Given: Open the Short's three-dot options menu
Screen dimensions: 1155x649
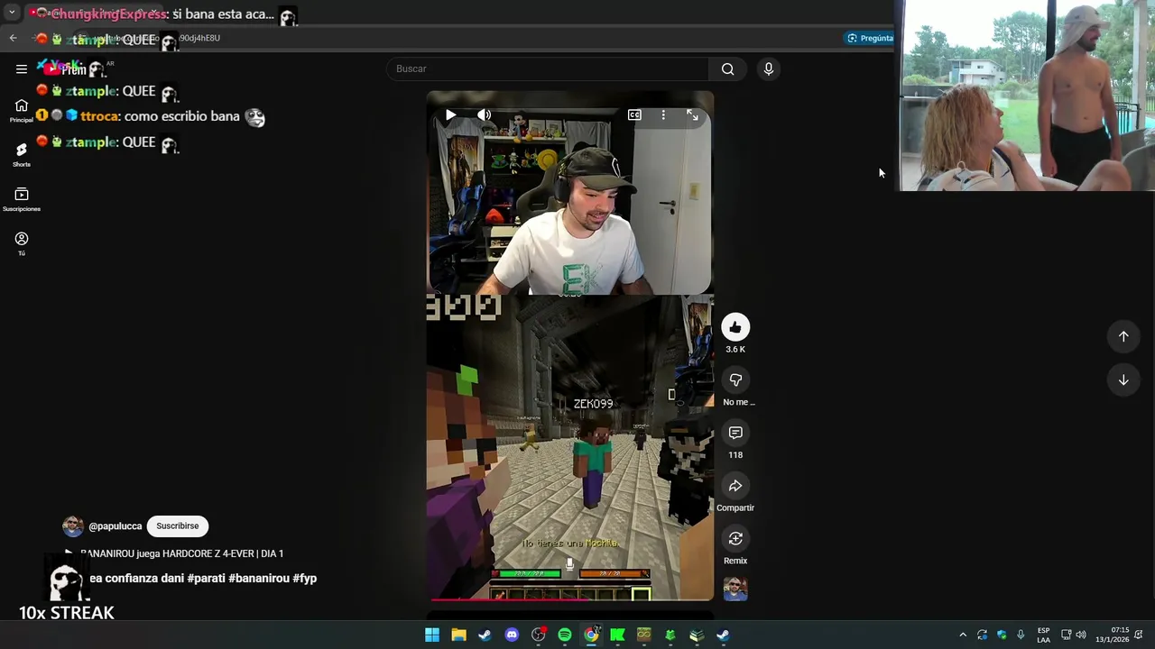Looking at the screenshot, I should (663, 114).
